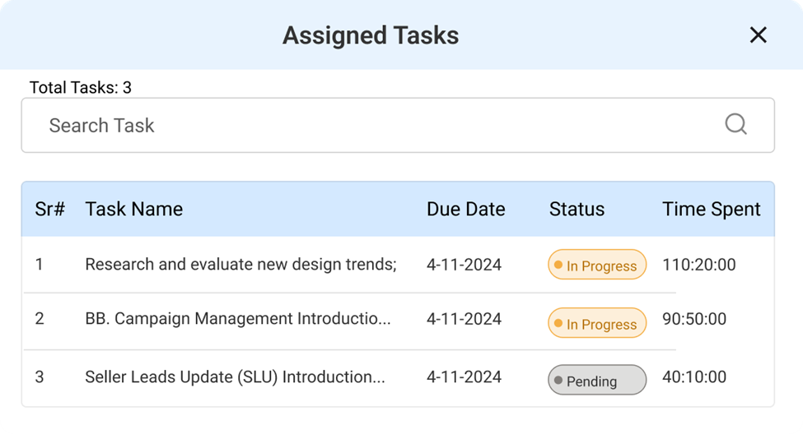Click the Sr# column header
The image size is (803, 434).
coord(49,209)
